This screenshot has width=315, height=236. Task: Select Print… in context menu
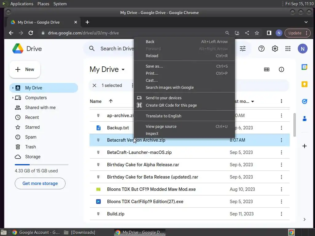[x=185, y=73]
